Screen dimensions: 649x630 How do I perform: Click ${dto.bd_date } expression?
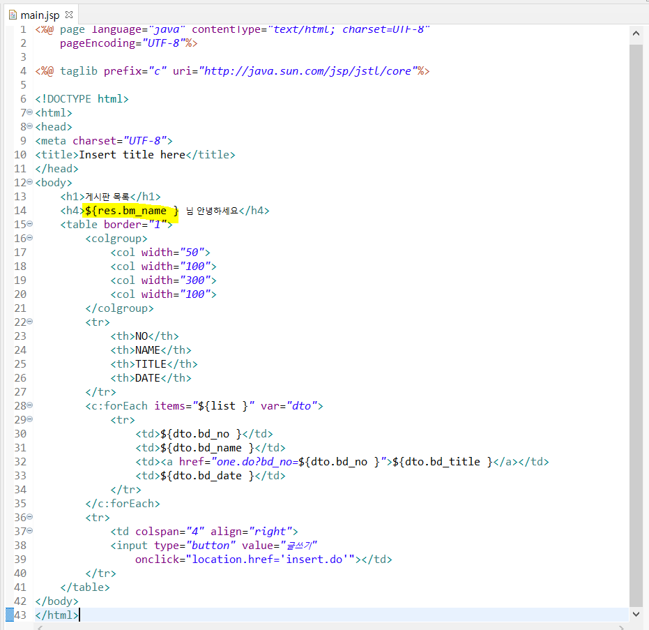[x=207, y=476]
